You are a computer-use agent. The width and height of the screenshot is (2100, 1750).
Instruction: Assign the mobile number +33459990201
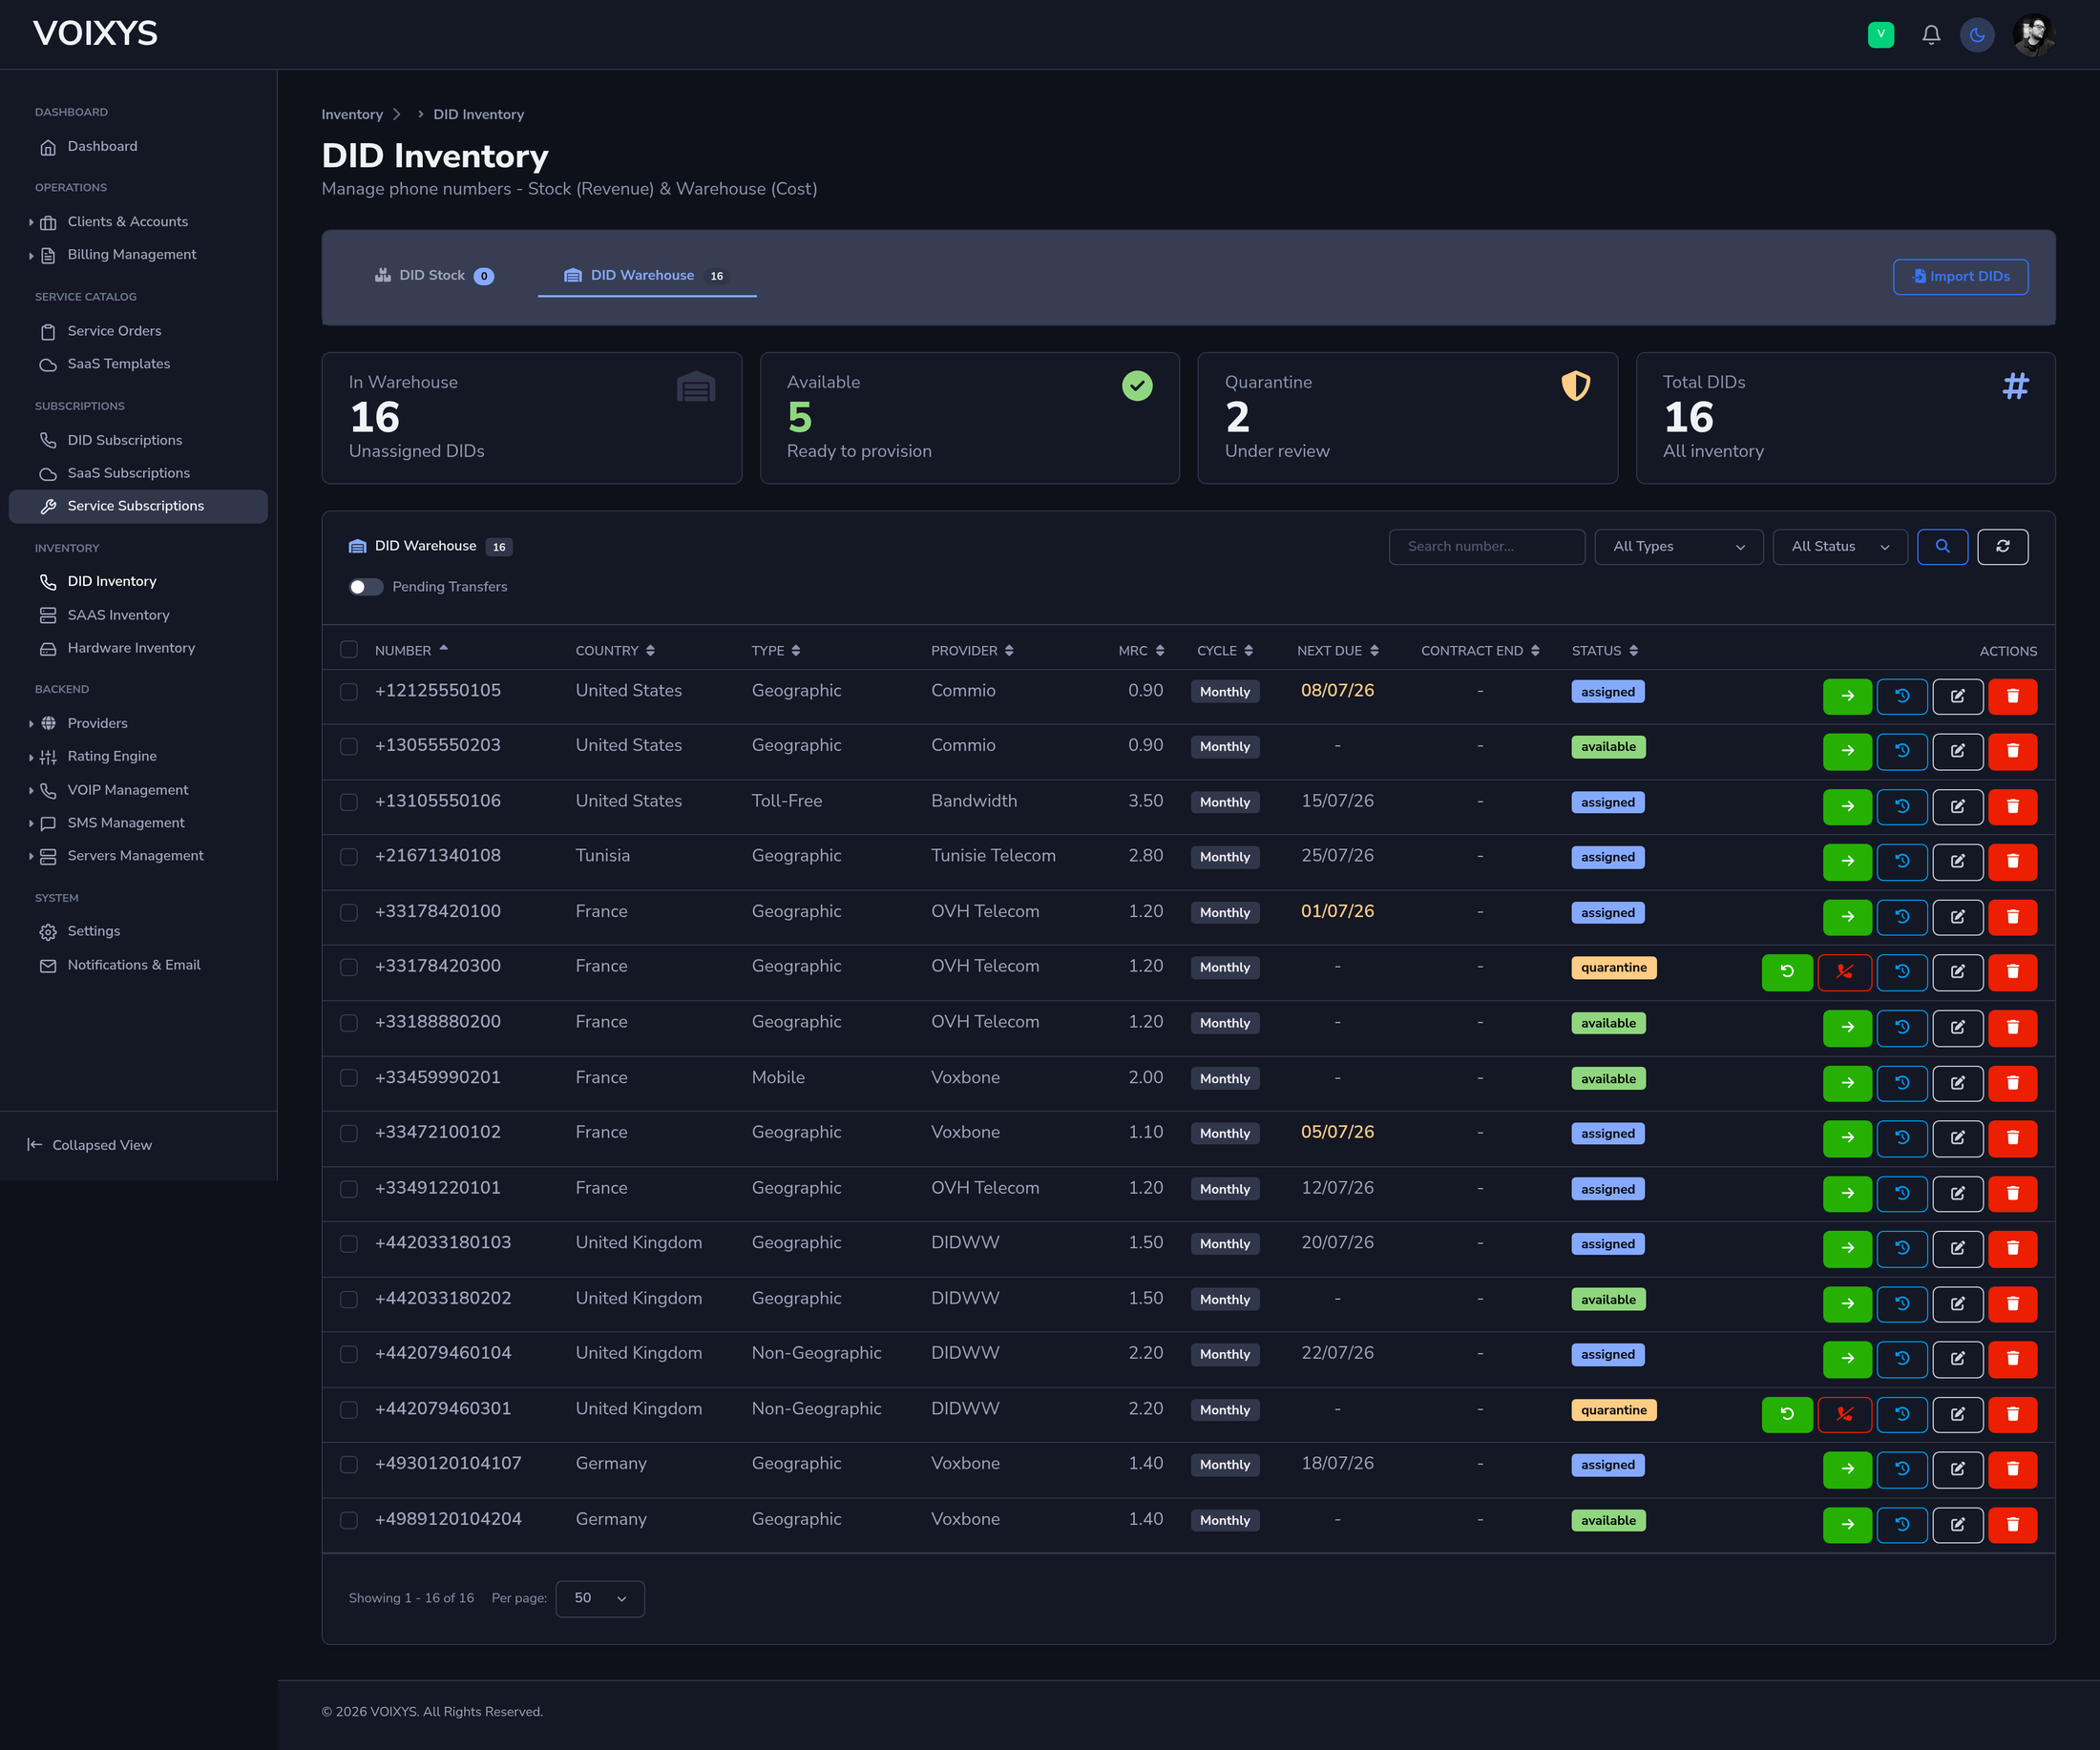pos(1847,1083)
